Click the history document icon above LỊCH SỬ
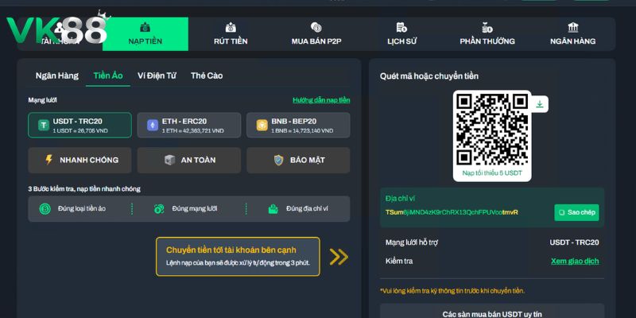This screenshot has width=636, height=318. pyautogui.click(x=401, y=28)
